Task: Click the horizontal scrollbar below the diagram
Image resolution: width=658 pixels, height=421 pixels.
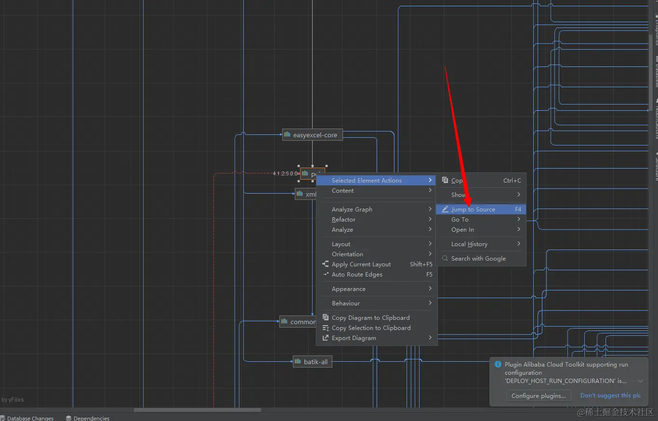Action: [197, 410]
